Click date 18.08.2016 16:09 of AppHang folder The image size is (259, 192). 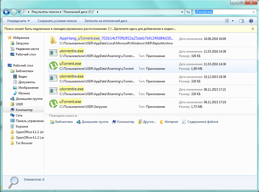click(x=215, y=39)
